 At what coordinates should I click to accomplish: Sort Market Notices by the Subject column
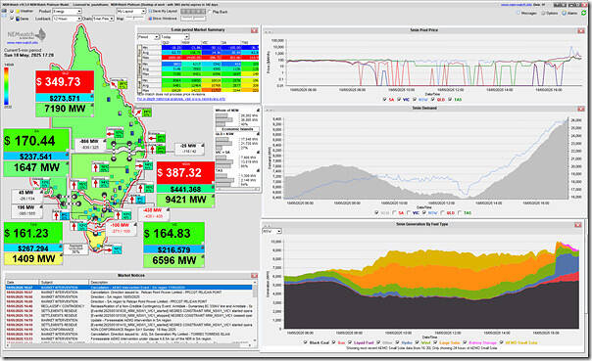(x=64, y=282)
